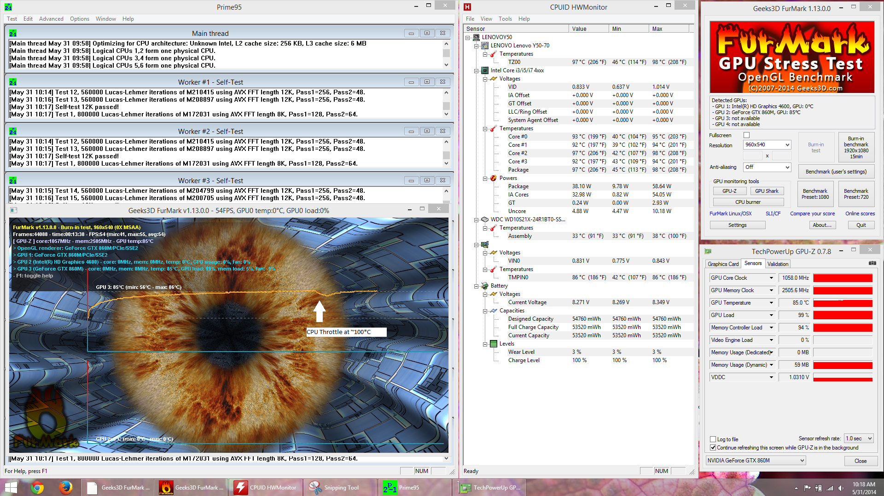Launch Firefox from the taskbar
Viewport: 884px width, 496px height.
[x=66, y=488]
